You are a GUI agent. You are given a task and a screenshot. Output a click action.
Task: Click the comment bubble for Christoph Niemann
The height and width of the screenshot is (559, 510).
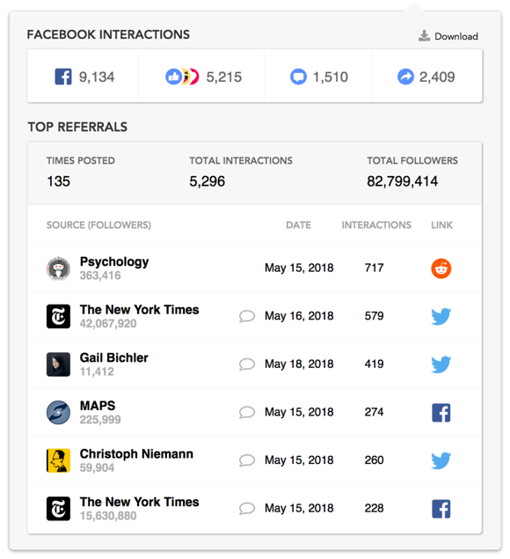click(x=247, y=460)
